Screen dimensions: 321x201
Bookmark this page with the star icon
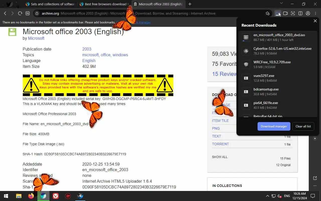[x=268, y=13]
